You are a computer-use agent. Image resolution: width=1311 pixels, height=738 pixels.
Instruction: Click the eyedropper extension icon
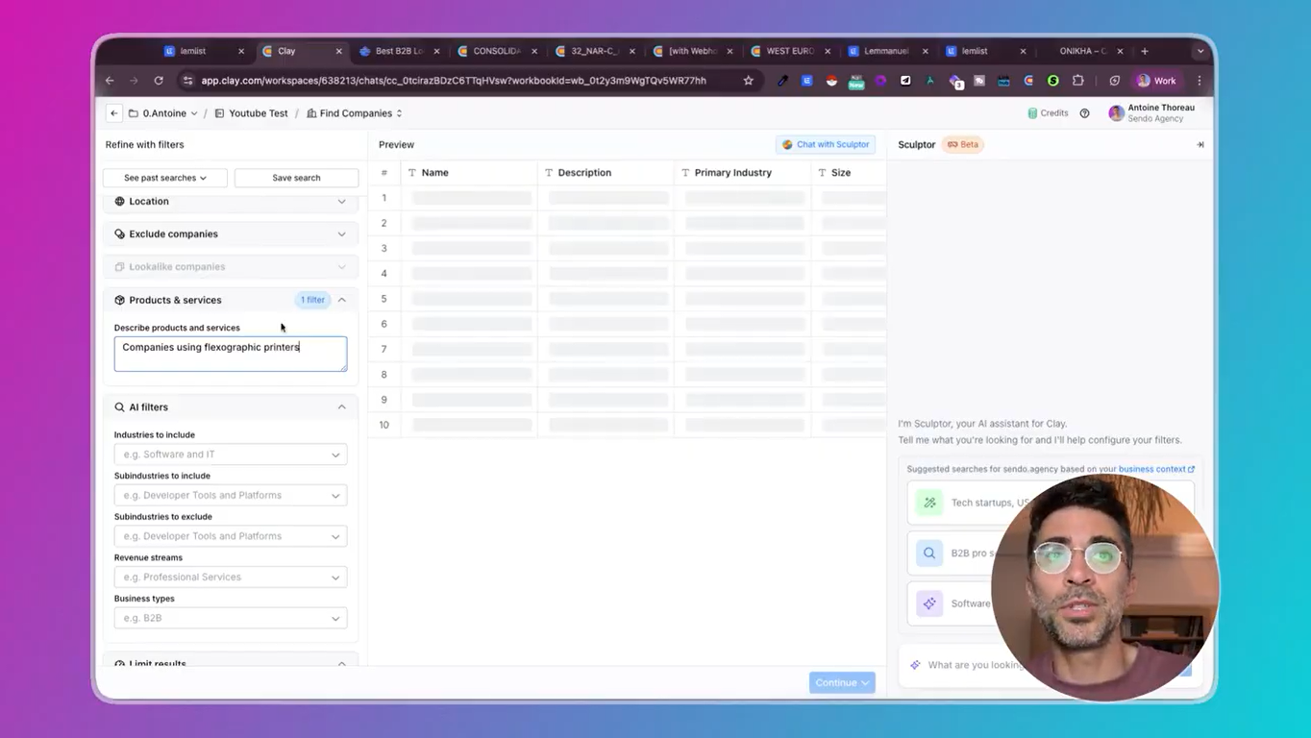[782, 81]
